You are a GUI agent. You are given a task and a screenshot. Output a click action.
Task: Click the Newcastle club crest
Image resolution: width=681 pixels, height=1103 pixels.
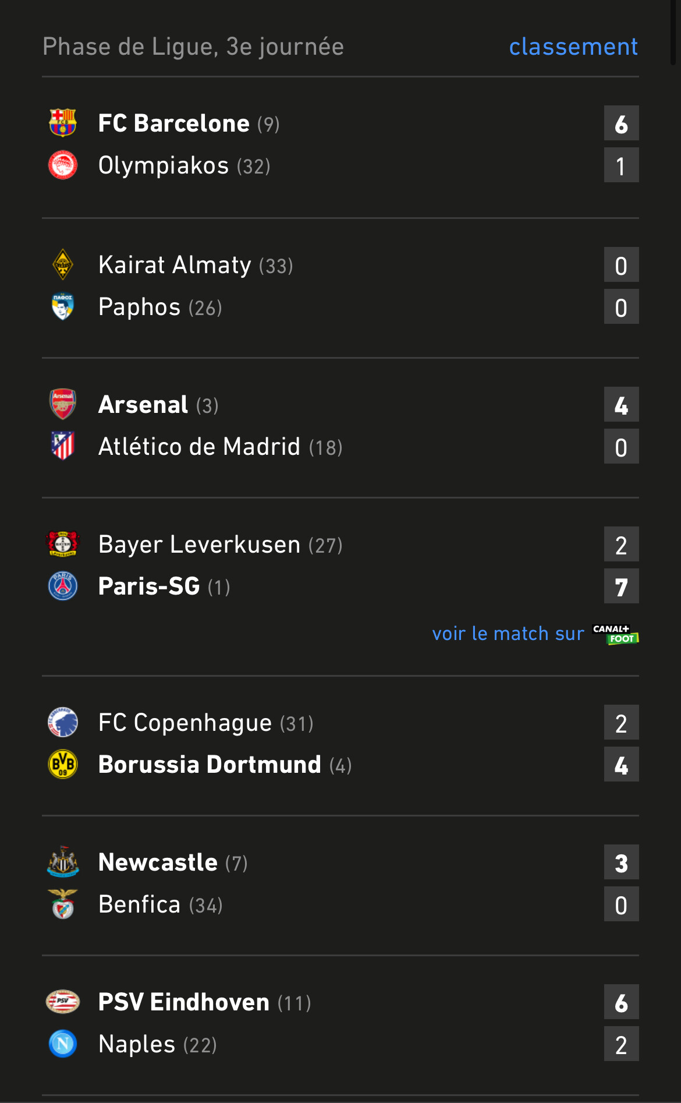pos(63,862)
